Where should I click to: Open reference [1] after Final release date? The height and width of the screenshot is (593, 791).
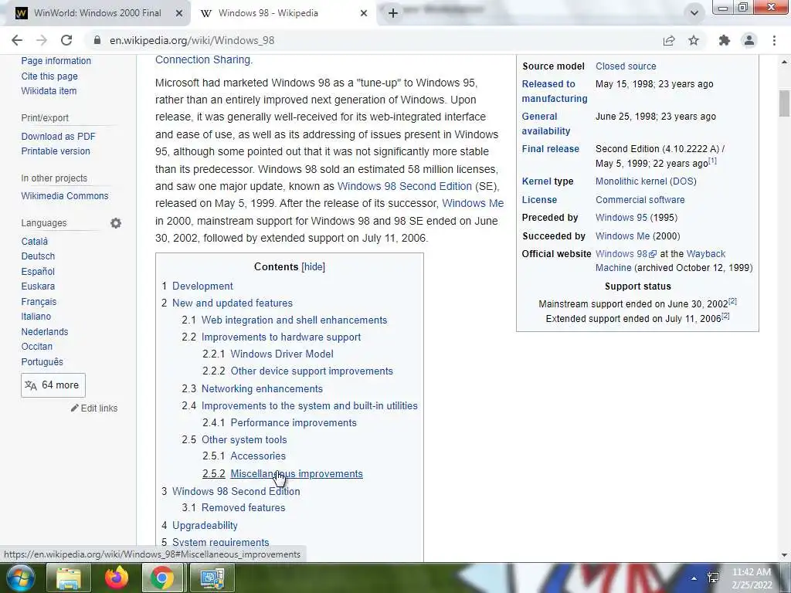click(x=712, y=161)
